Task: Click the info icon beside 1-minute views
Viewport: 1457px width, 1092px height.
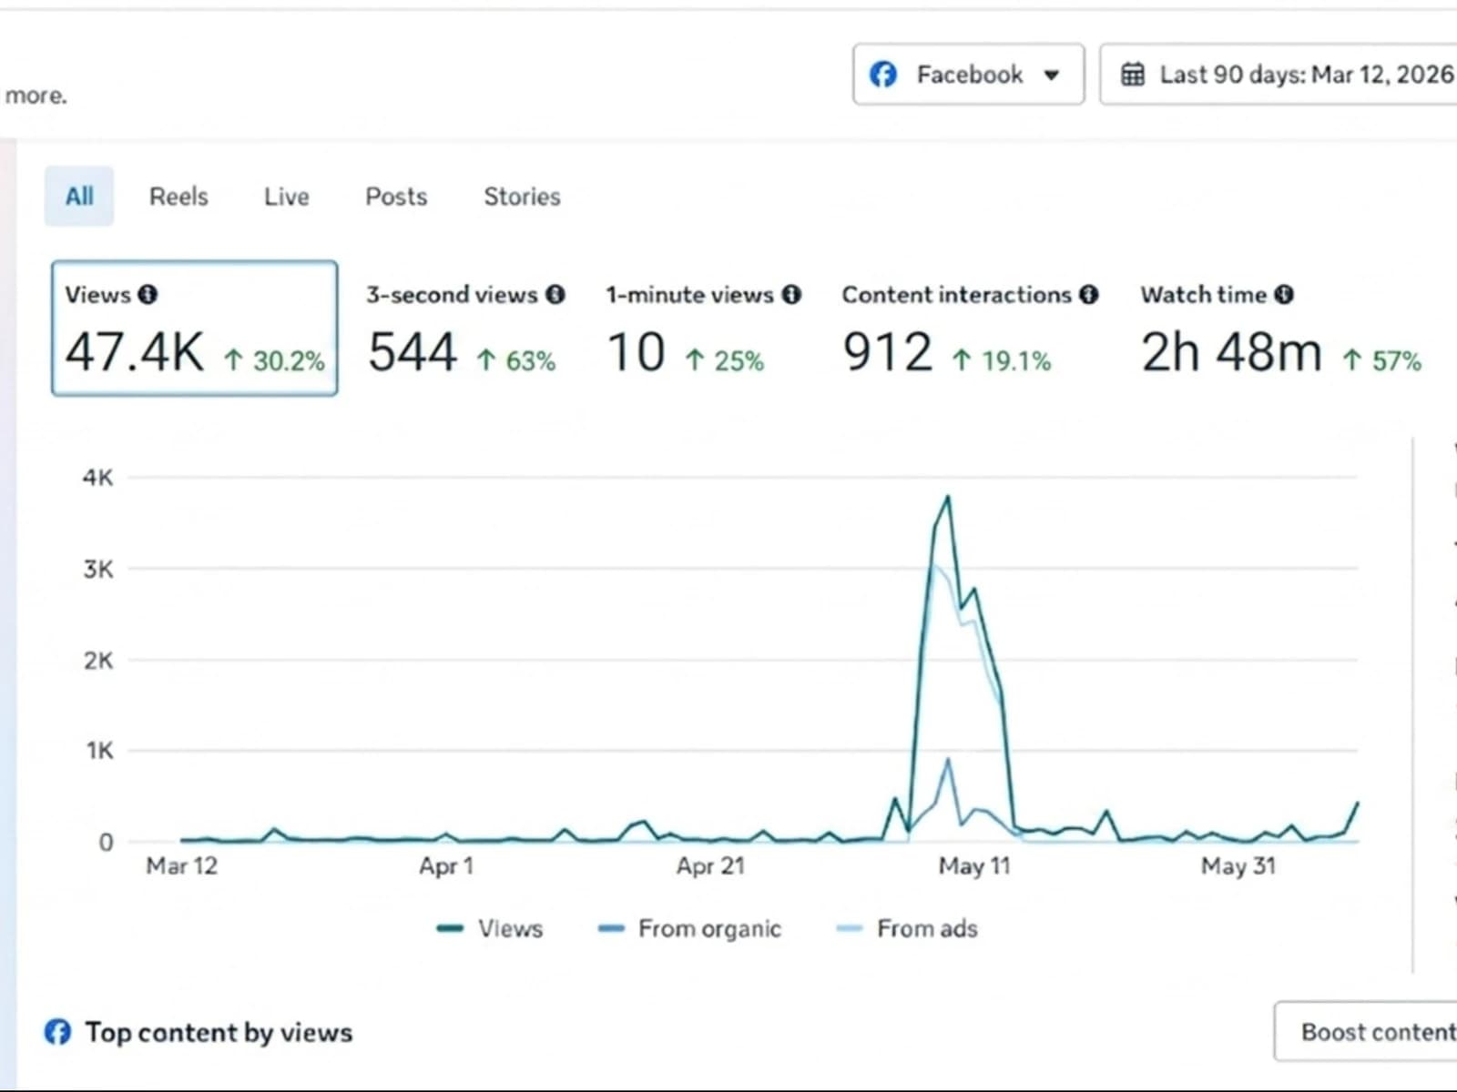Action: (791, 295)
